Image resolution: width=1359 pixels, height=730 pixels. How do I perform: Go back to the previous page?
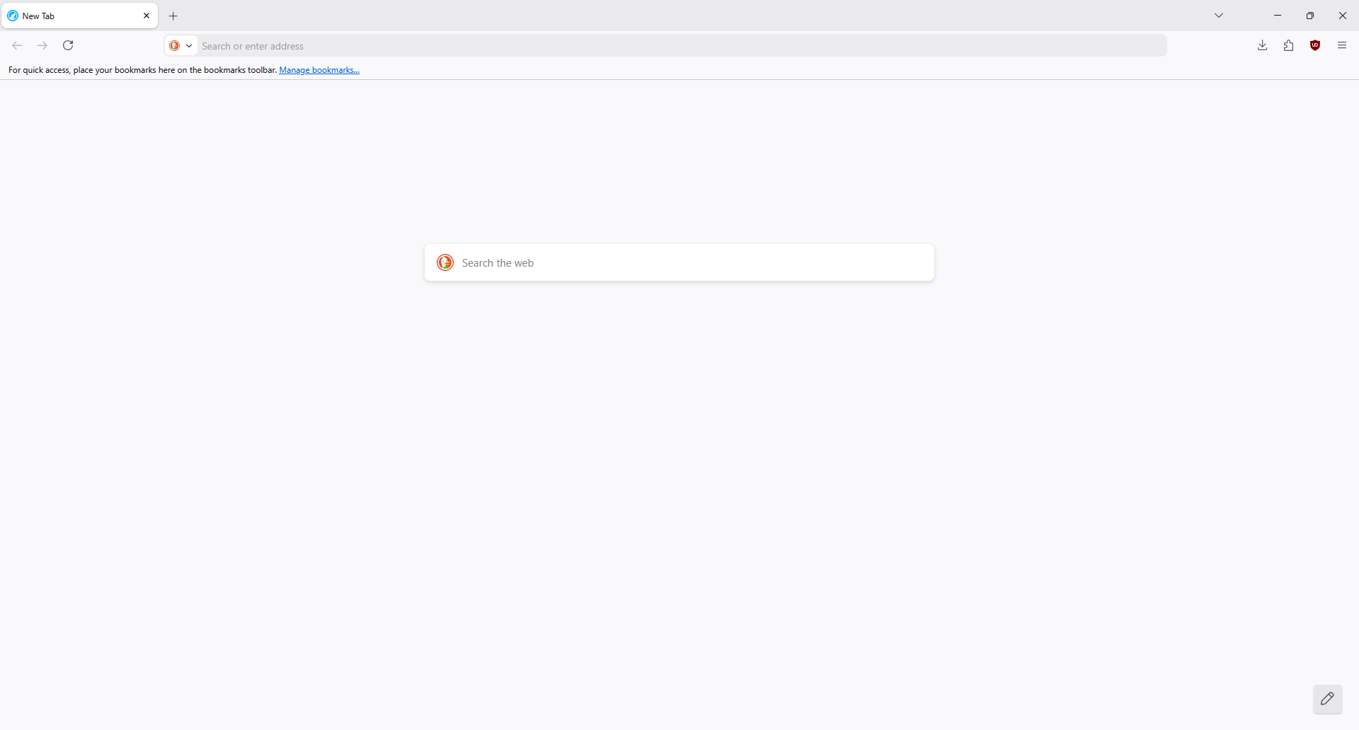coord(17,46)
